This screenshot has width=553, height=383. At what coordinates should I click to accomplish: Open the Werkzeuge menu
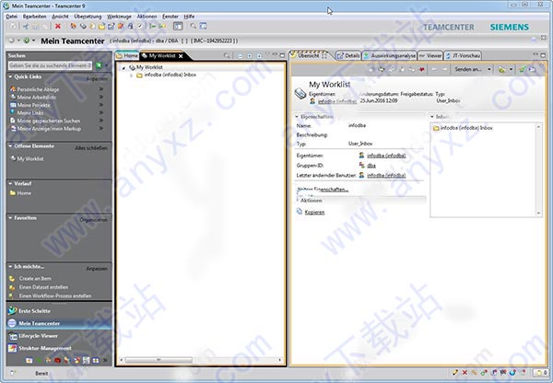pyautogui.click(x=119, y=17)
